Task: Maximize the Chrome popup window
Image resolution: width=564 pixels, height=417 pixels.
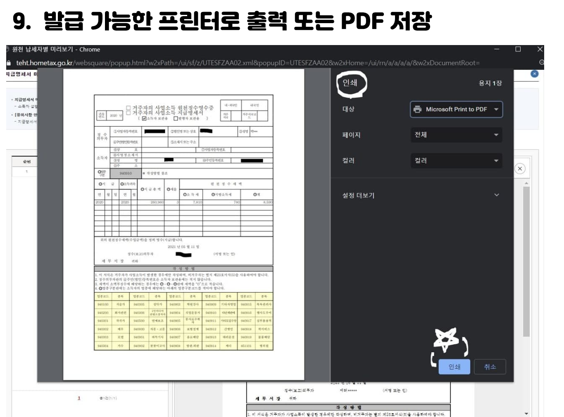Action: 518,49
